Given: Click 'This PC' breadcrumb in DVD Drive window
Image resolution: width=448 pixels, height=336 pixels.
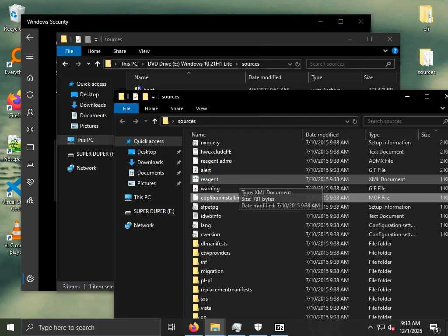Looking at the screenshot, I should [x=129, y=64].
